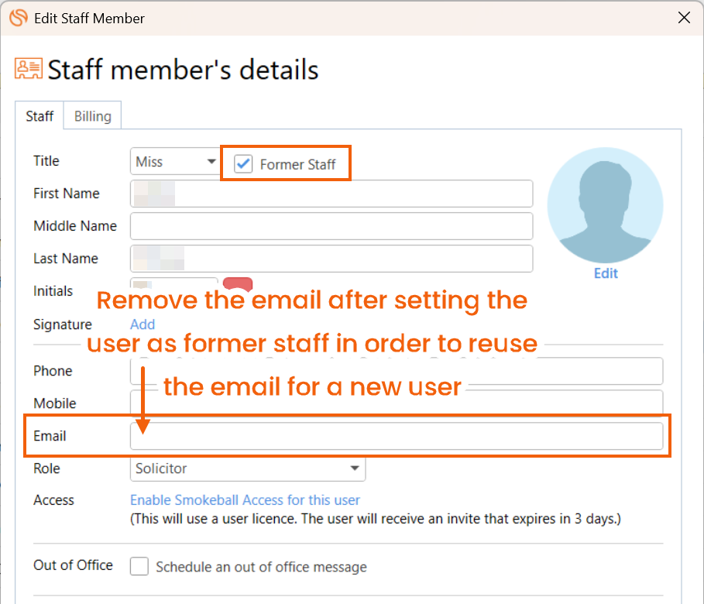This screenshot has width=704, height=604.
Task: Click Add link next to Signature
Action: tap(143, 324)
